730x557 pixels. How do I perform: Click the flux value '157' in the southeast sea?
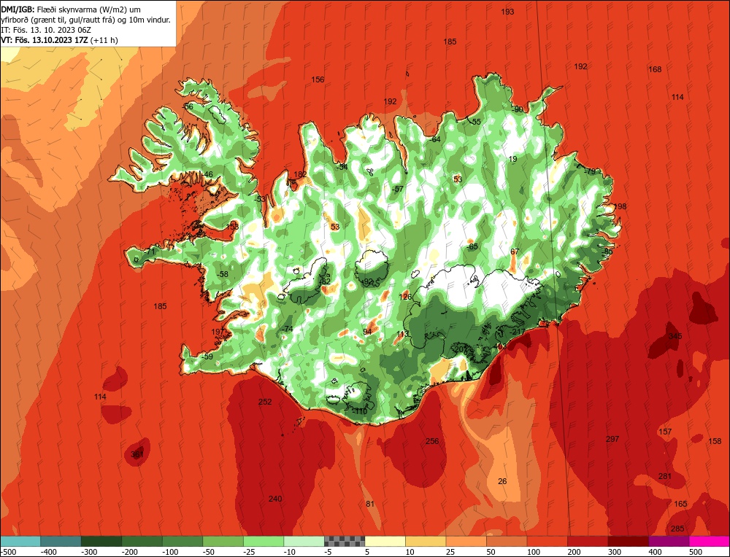tap(665, 432)
